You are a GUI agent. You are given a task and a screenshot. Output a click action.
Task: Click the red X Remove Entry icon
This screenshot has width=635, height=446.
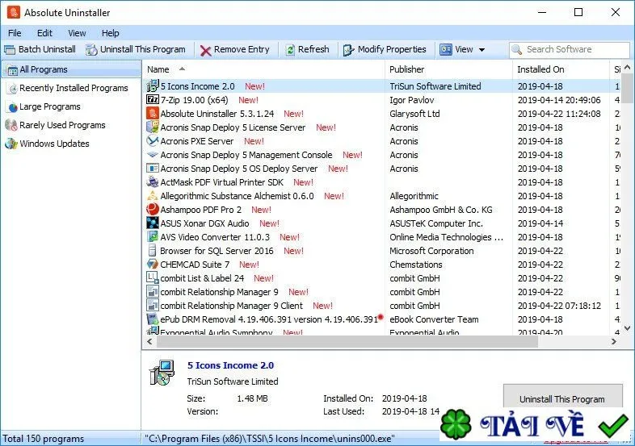[205, 50]
